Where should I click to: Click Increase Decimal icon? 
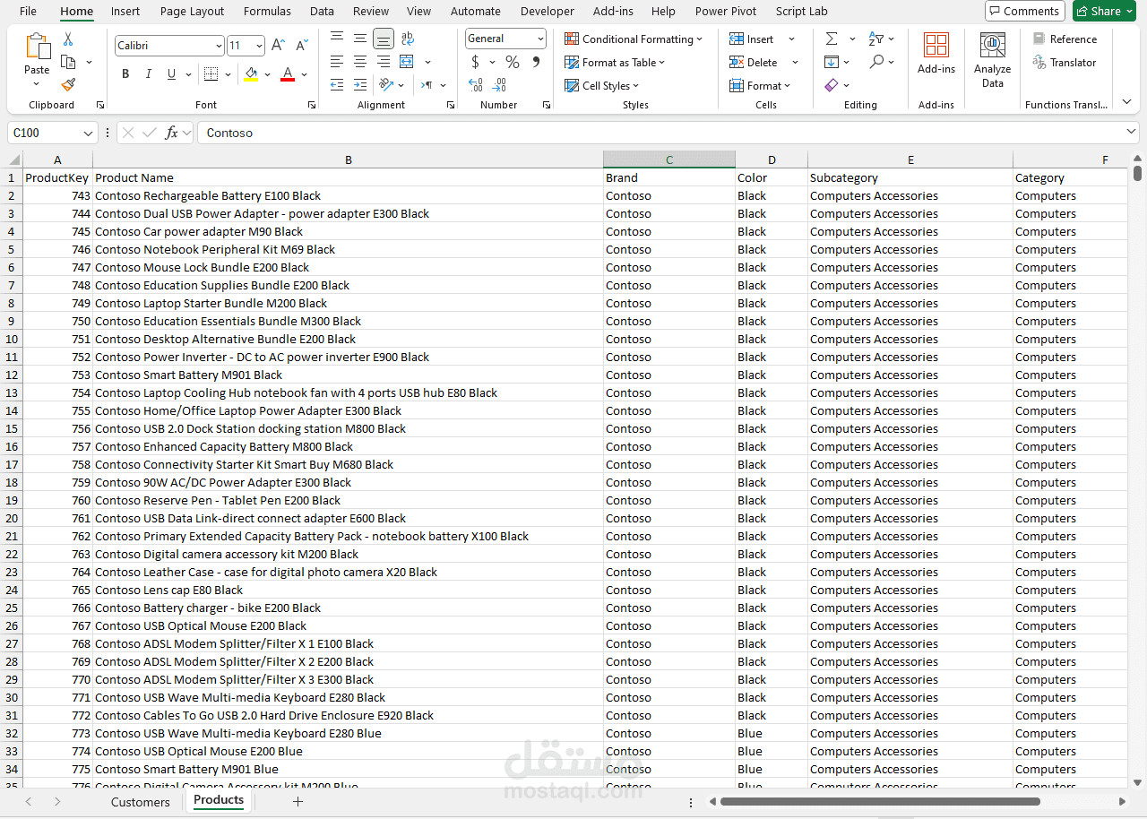pyautogui.click(x=476, y=85)
